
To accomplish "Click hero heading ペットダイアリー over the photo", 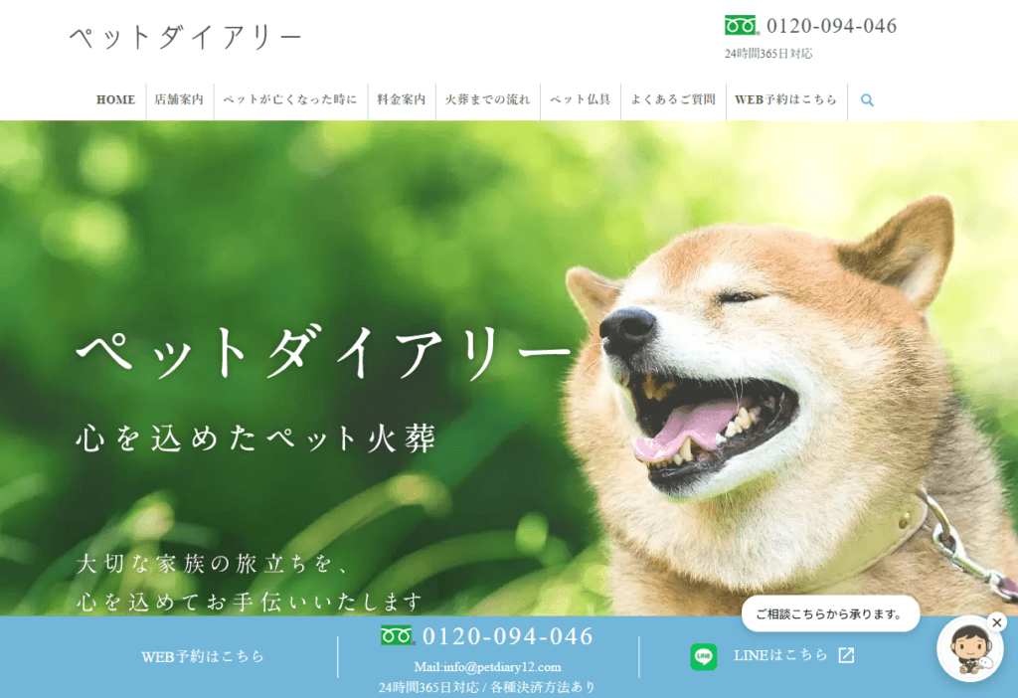I will tap(323, 353).
